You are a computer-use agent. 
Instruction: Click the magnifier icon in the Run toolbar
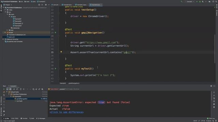42,89
